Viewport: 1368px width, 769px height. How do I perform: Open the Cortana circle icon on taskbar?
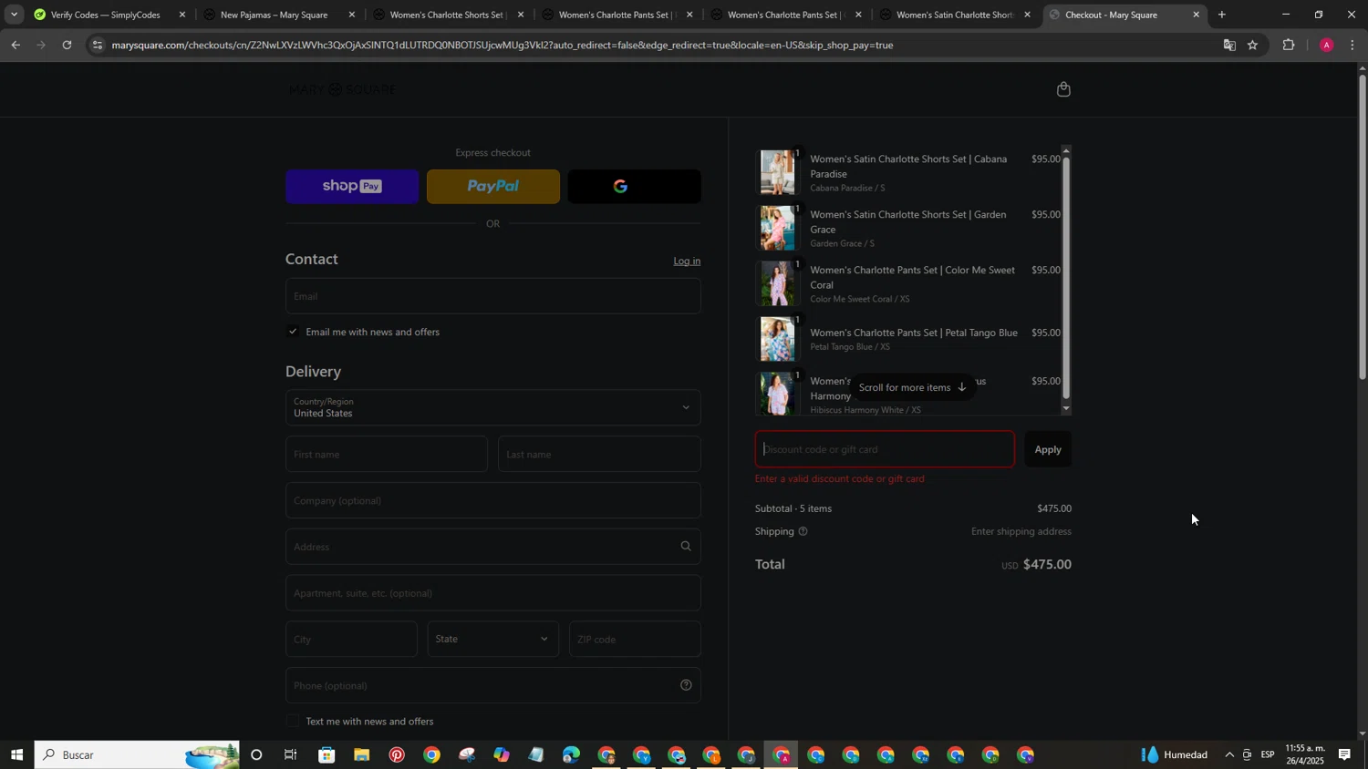[x=256, y=754]
